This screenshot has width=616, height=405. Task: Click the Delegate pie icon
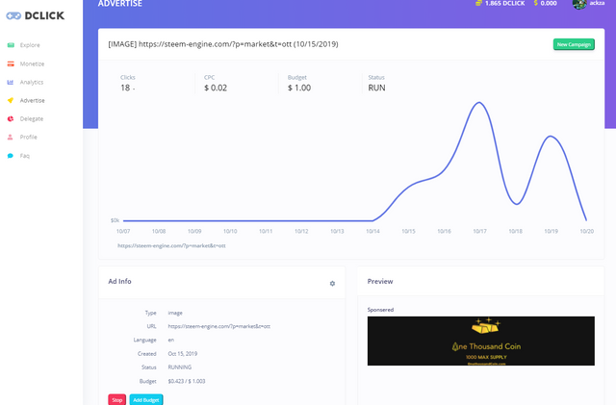(x=11, y=118)
